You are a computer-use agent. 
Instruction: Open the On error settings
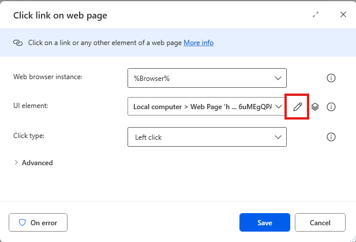pos(38,222)
